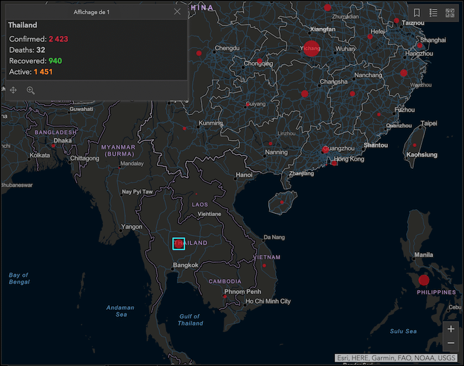Click the red marker near Hong Kong
Image resolution: width=464 pixels, height=366 pixels.
pos(334,163)
